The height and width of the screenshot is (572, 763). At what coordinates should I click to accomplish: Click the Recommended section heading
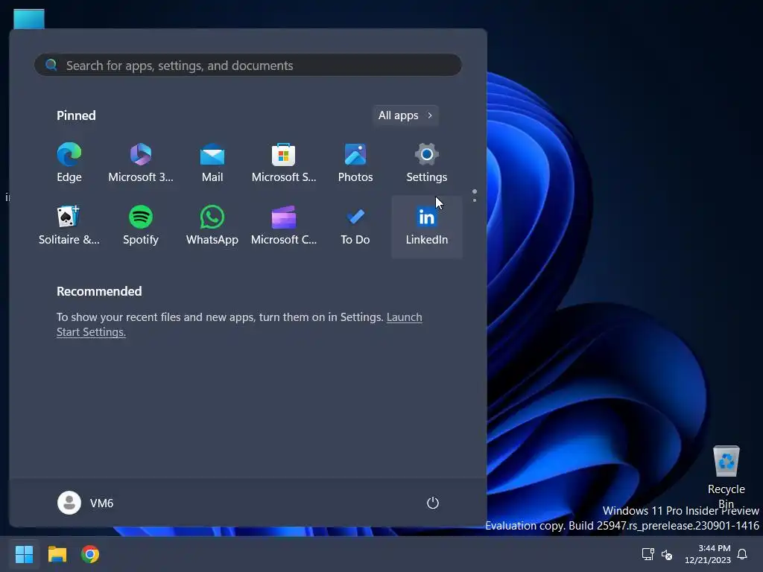(99, 291)
